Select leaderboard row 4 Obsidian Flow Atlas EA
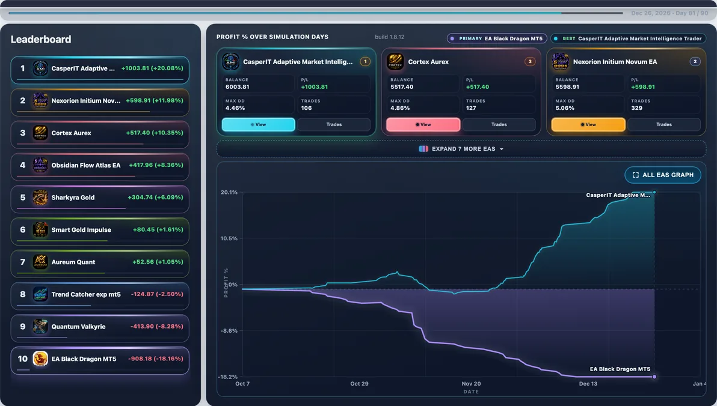The image size is (717, 406). 100,167
